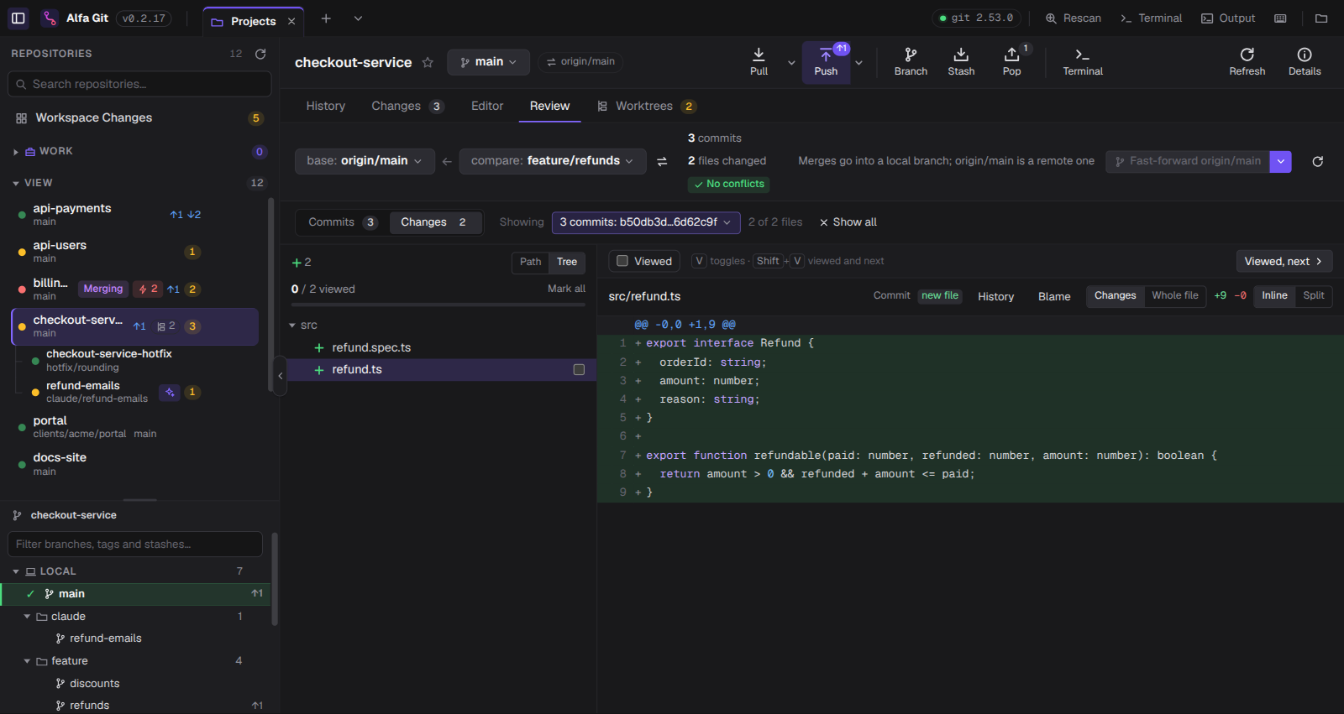Open the commit range dropdown
Screen dimensions: 1344x714
click(645, 222)
